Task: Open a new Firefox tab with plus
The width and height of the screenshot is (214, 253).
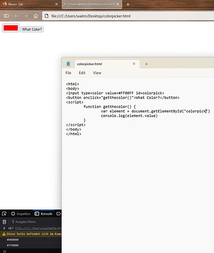Action: (128, 5)
